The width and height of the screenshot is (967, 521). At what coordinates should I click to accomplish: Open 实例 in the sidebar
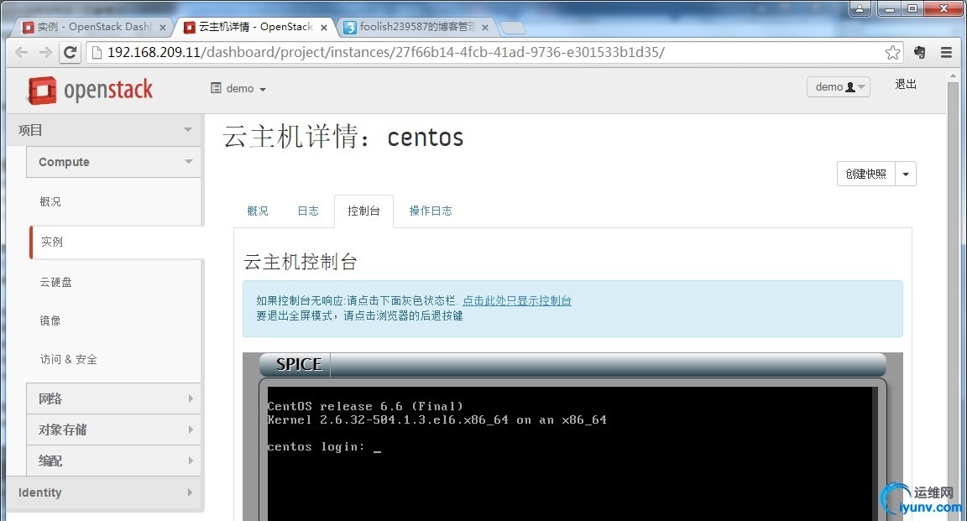[52, 242]
